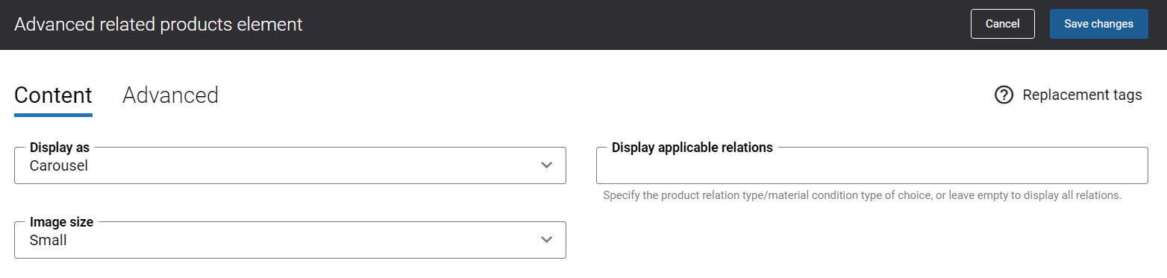
Task: Click the Image size field label
Action: tap(62, 222)
